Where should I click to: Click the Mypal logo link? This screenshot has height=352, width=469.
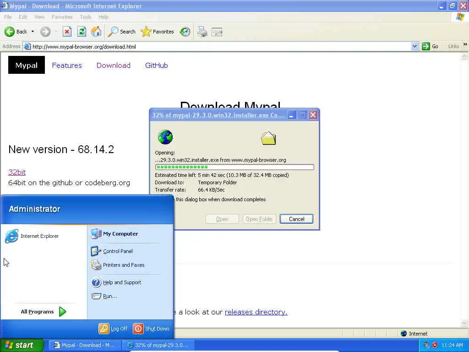click(26, 65)
